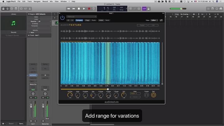
Task: Open the Quick Help question-mark button
Action: (x=12, y=9)
